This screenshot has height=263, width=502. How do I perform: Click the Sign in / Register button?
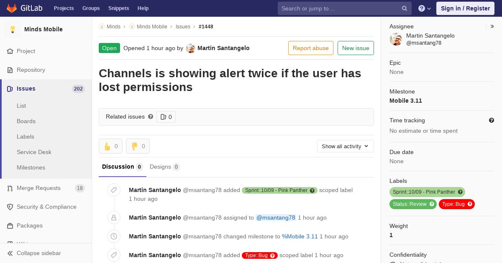pos(465,8)
